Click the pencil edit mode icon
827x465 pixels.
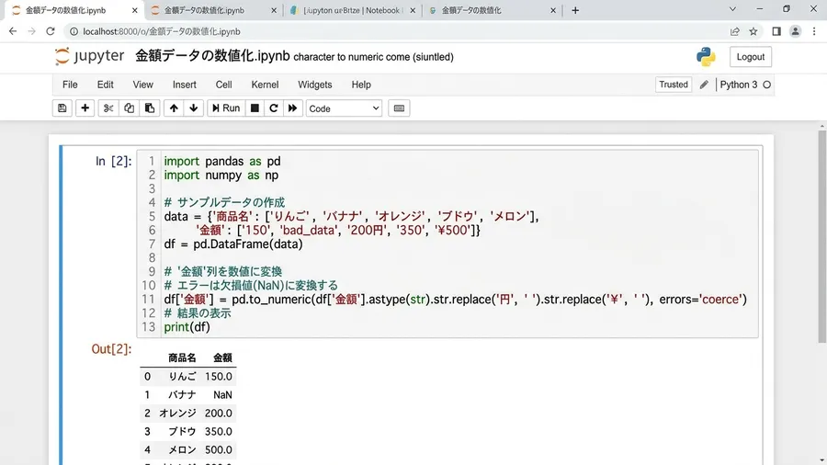pyautogui.click(x=704, y=85)
